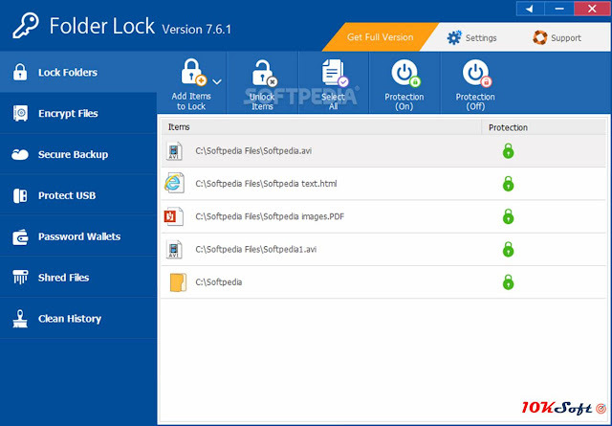Click the Support lifebuoy icon

(539, 38)
